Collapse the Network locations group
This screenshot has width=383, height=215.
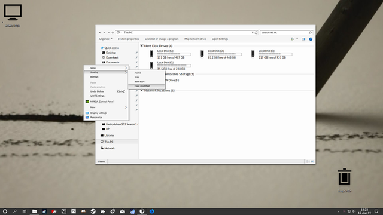pos(142,90)
